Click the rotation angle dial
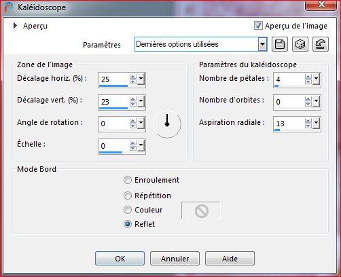Viewport: 341px width, 277px height. click(167, 124)
